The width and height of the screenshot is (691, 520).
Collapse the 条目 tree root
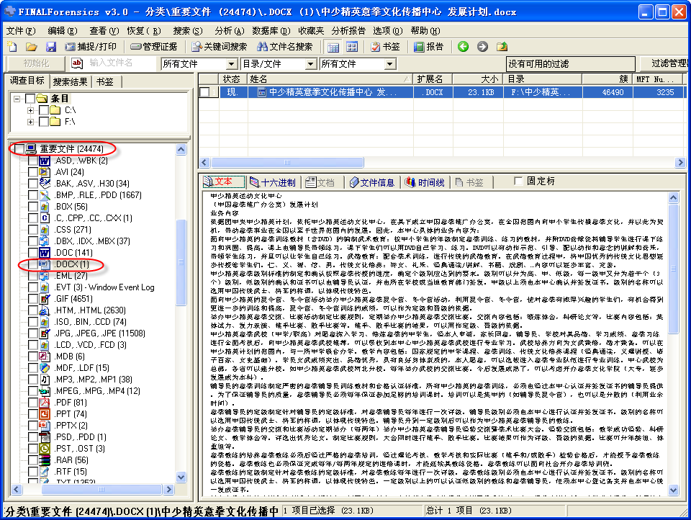pos(17,99)
